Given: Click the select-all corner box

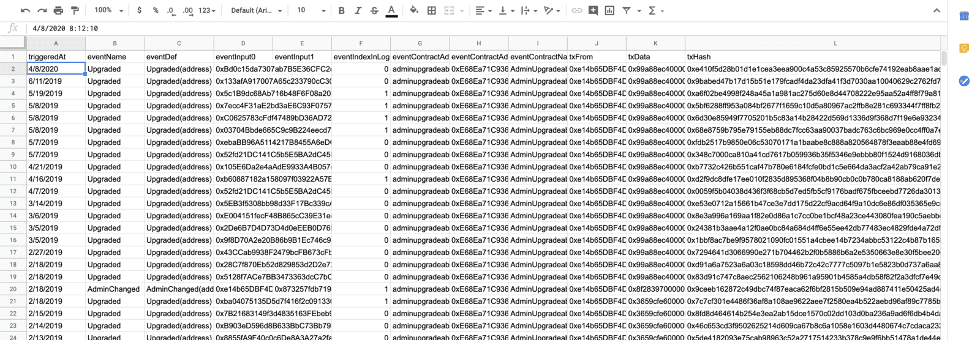Looking at the screenshot, I should 13,43.
